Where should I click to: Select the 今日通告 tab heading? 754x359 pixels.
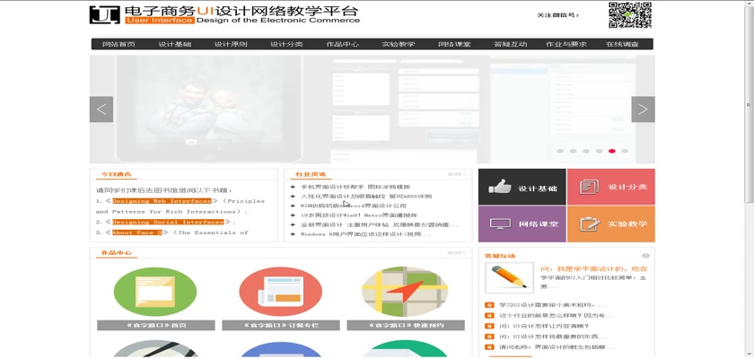pyautogui.click(x=117, y=174)
